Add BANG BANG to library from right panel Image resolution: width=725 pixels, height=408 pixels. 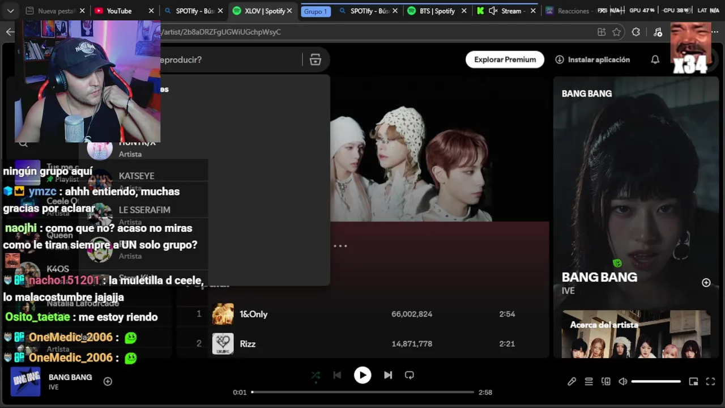point(706,283)
